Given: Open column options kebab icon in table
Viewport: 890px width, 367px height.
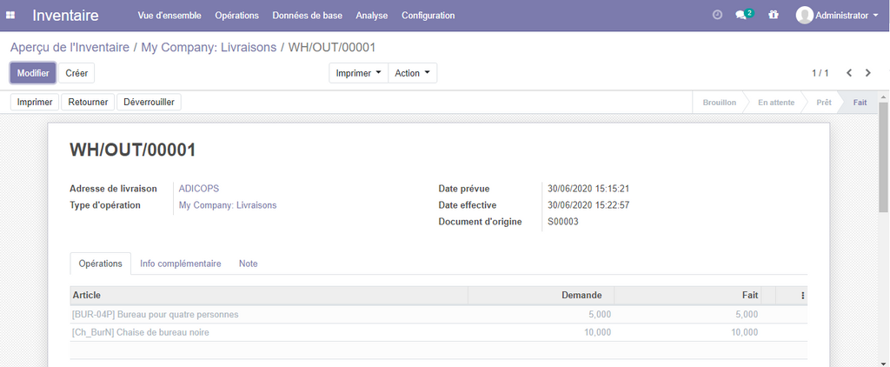Looking at the screenshot, I should 802,296.
